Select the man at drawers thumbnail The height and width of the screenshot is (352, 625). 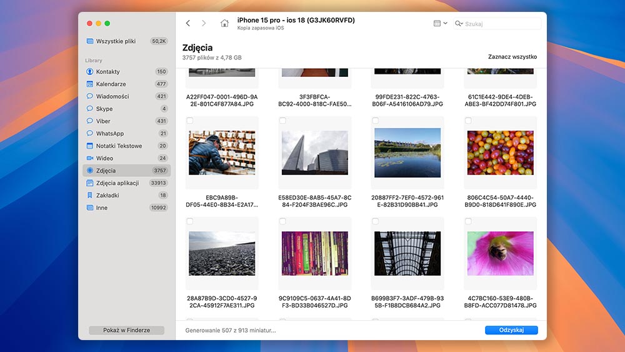click(222, 153)
